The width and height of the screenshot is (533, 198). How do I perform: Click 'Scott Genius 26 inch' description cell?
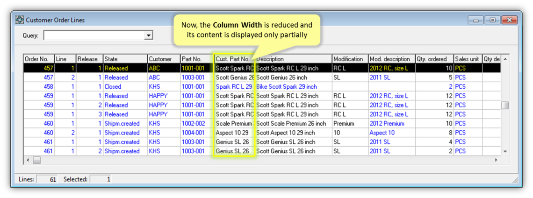294,78
